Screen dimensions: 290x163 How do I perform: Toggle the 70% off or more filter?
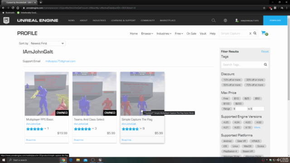pyautogui.click(x=255, y=85)
